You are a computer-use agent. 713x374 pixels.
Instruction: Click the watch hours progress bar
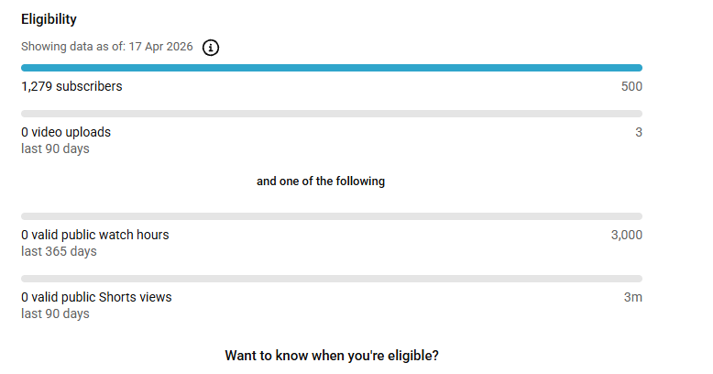point(332,216)
